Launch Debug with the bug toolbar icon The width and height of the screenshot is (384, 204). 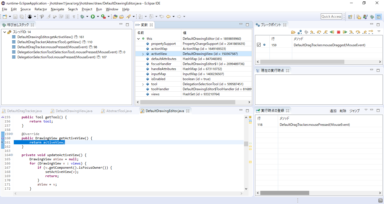tap(82, 17)
